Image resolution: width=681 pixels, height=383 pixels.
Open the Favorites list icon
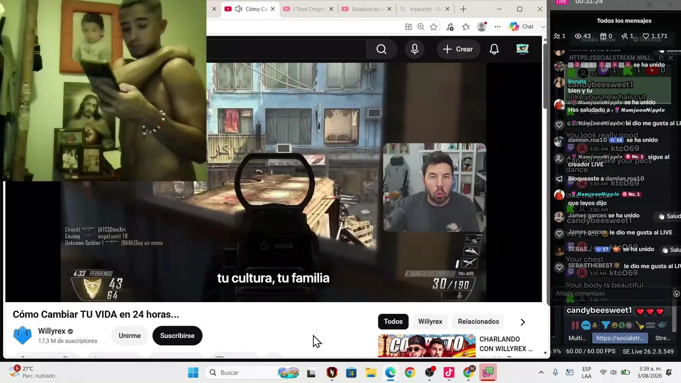click(x=466, y=27)
